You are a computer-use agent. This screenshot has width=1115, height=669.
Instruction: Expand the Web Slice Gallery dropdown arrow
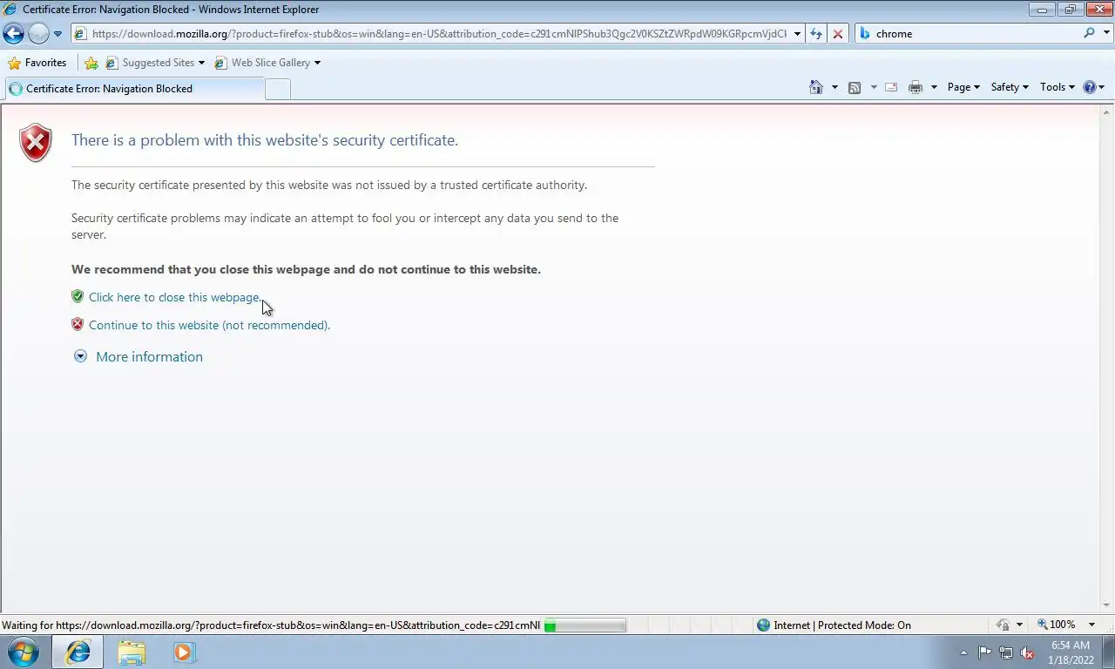pyautogui.click(x=317, y=63)
